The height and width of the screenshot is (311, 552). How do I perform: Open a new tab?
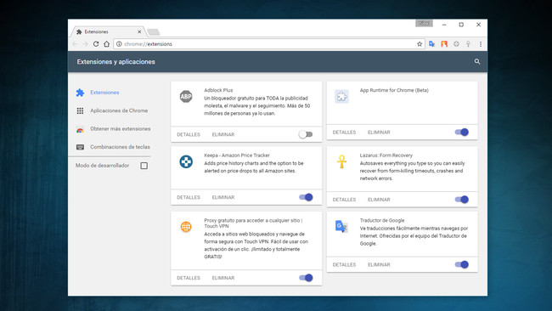pos(153,32)
